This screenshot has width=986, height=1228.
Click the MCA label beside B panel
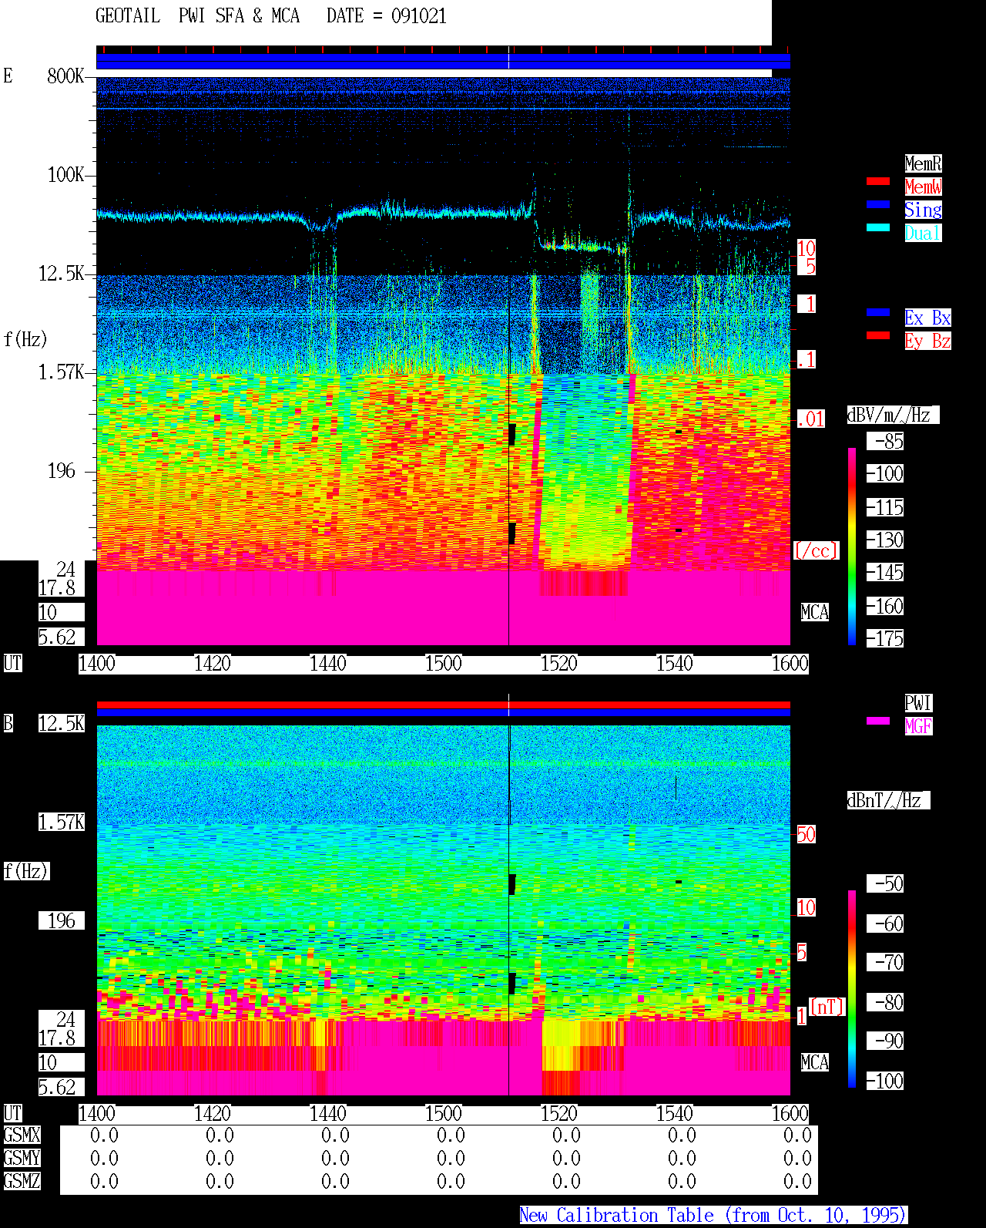[x=815, y=1062]
